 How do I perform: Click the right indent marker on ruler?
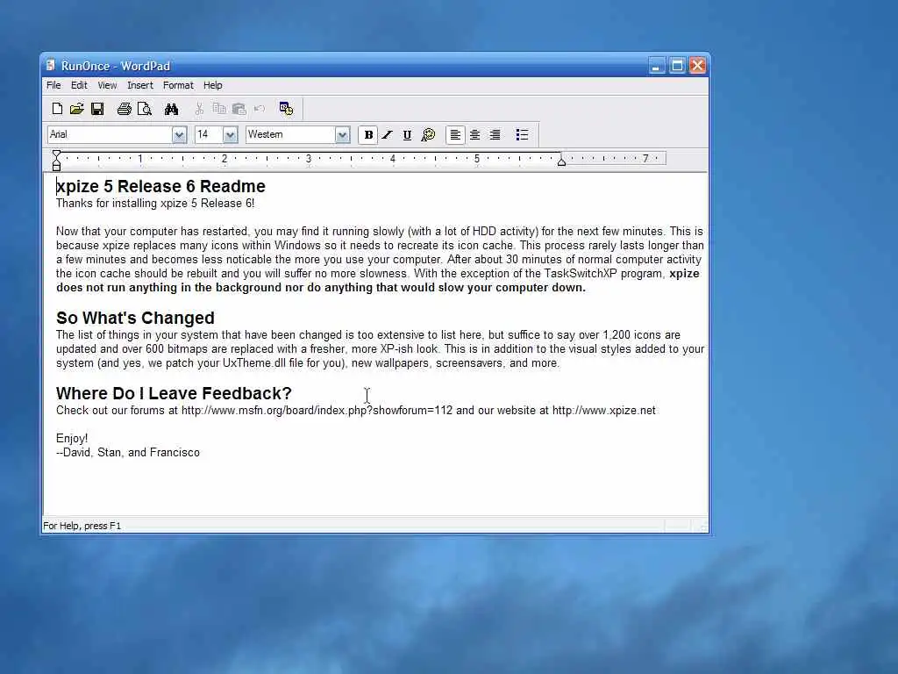coord(562,162)
